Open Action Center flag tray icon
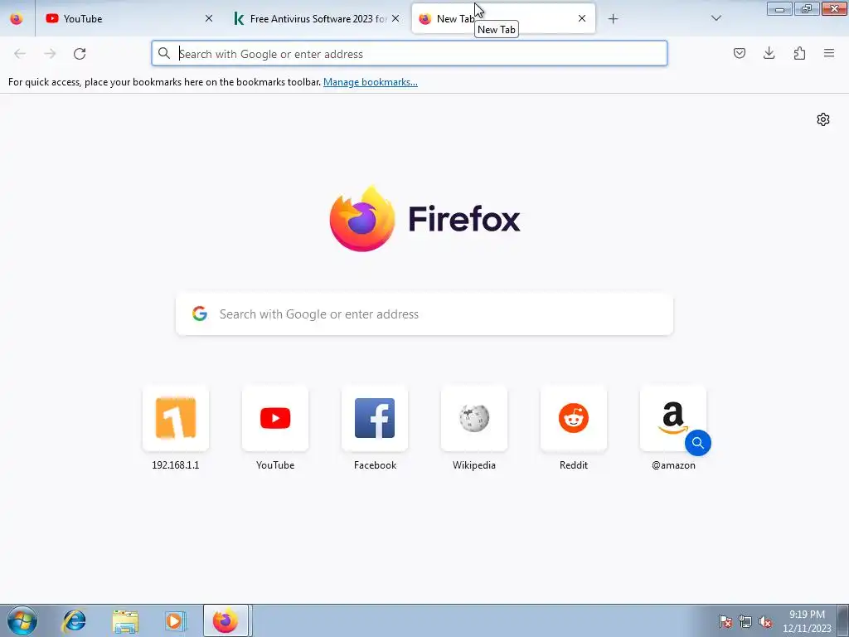 [x=725, y=621]
